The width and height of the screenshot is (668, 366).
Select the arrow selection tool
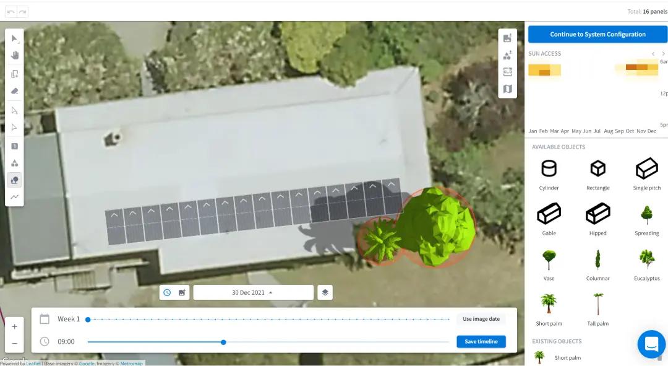click(x=14, y=38)
